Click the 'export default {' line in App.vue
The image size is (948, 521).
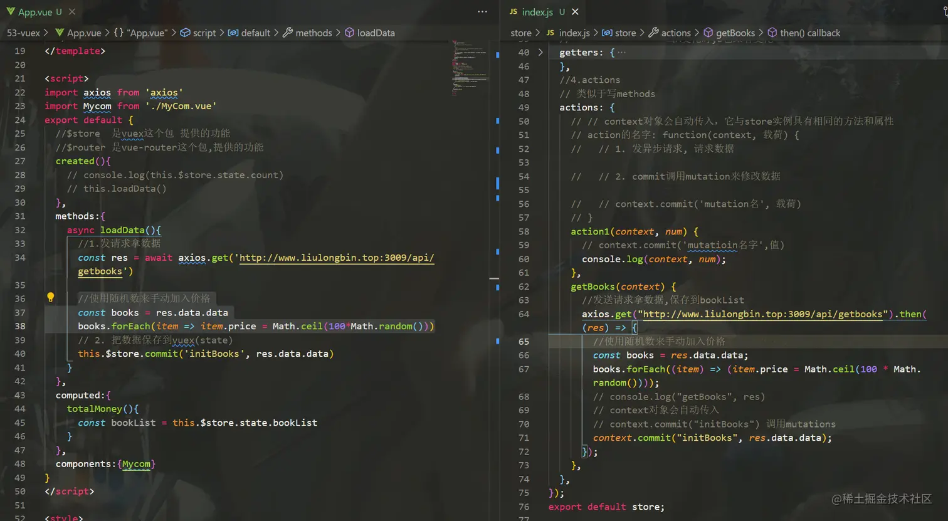pyautogui.click(x=89, y=120)
